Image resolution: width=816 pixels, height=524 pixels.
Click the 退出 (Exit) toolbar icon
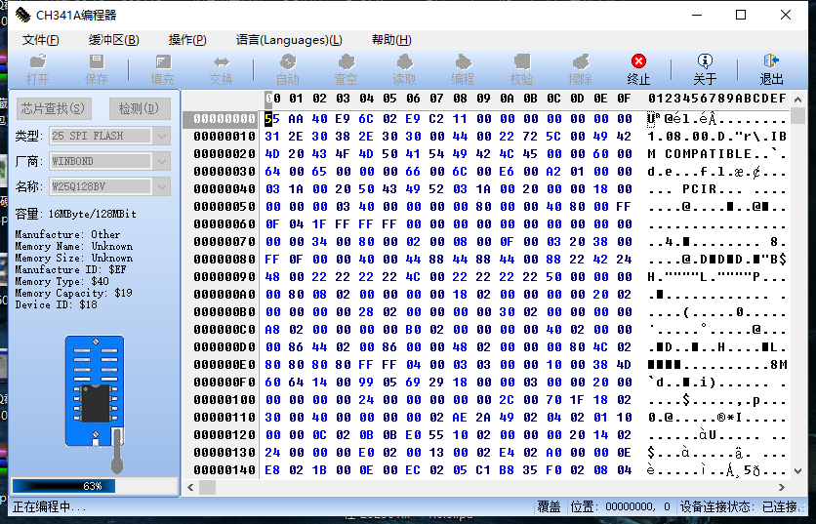click(771, 68)
